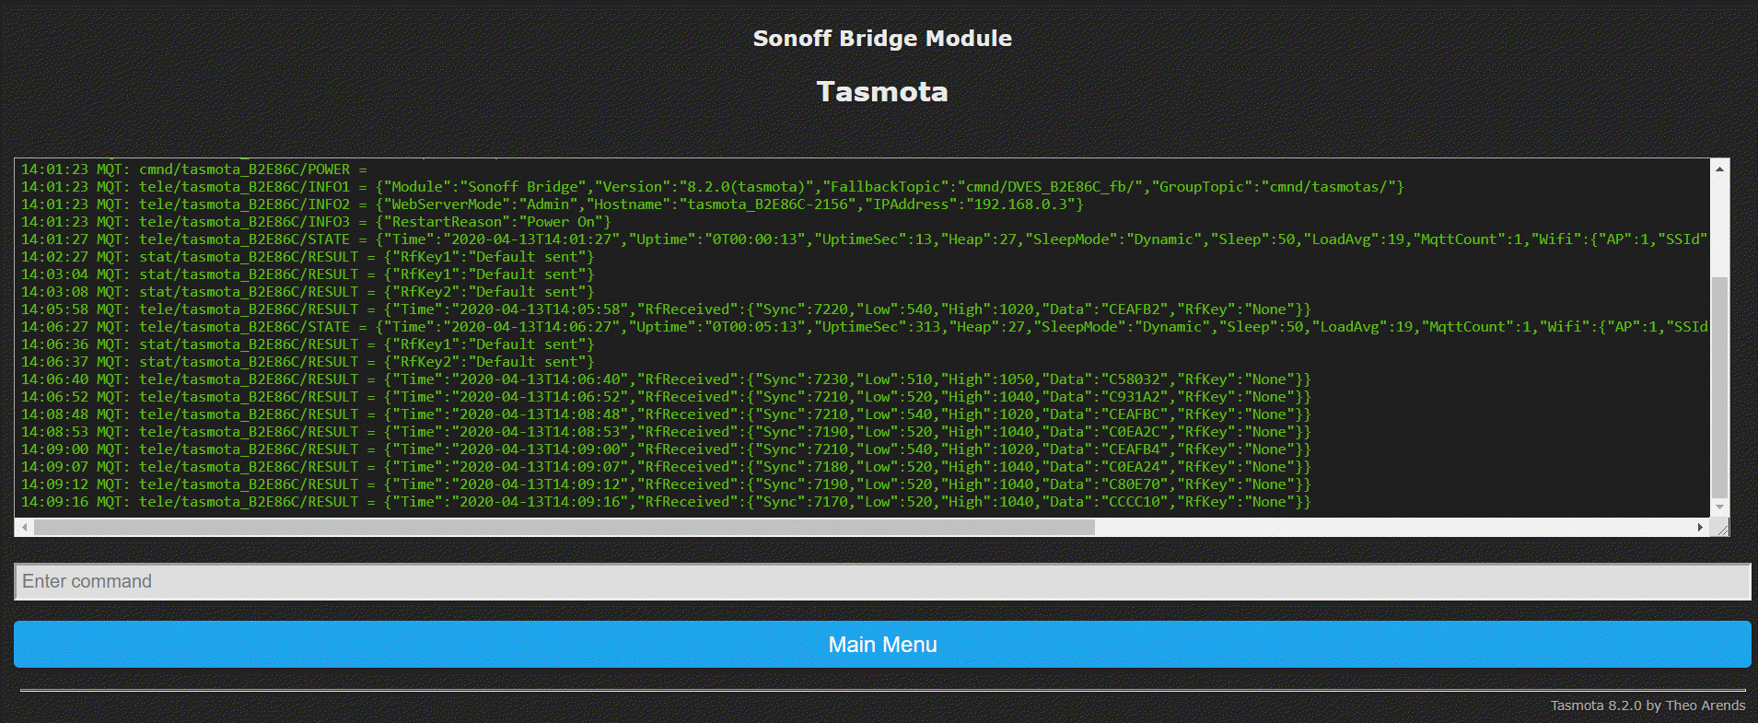Click the console scroll down arrow
1758x723 pixels.
tap(1719, 507)
